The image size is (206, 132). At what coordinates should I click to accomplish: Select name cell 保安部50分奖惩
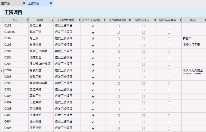[41, 64]
